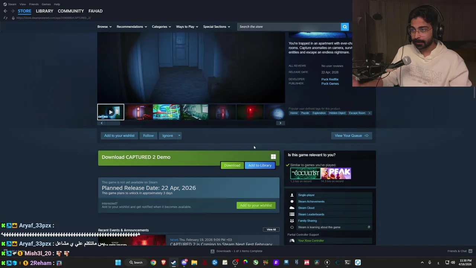The width and height of the screenshot is (476, 268).
Task: Open Google Chrome from taskbar
Action: 153,262
